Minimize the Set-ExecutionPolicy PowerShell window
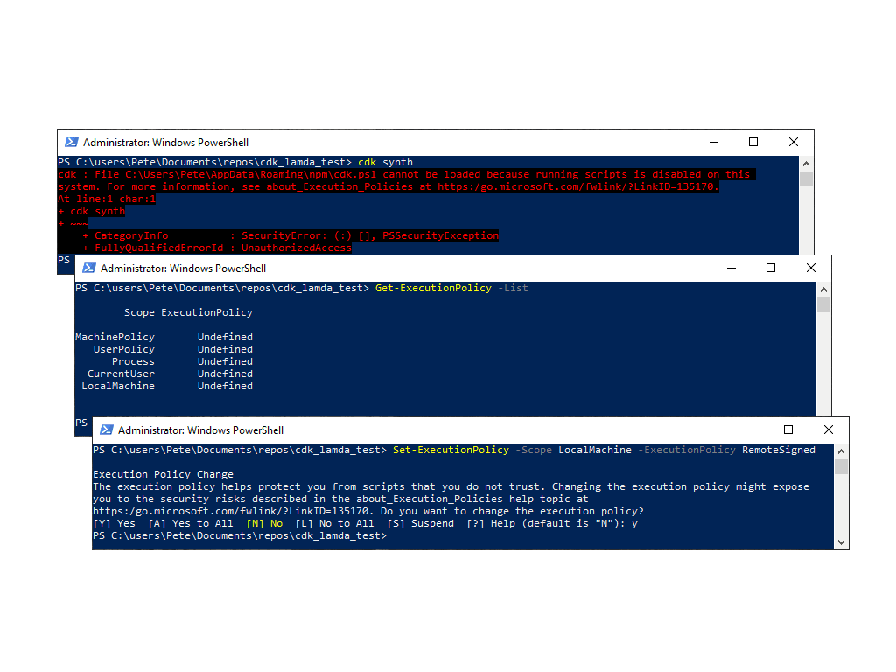896x672 pixels. (x=749, y=430)
